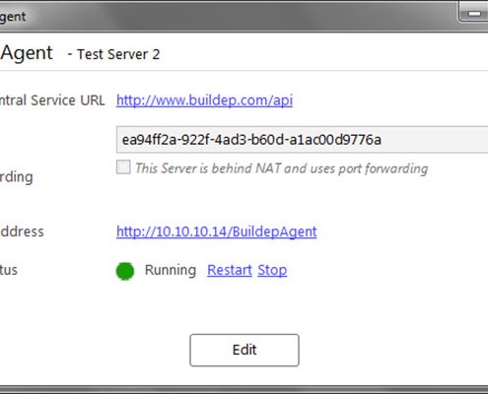Focus the agent GUID key field
This screenshot has height=394, width=488.
coord(302,140)
